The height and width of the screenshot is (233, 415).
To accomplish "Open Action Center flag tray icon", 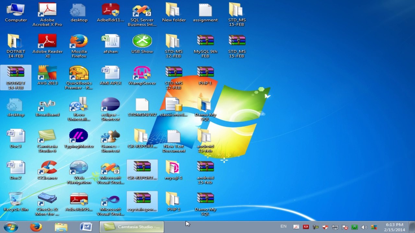I will [x=345, y=227].
